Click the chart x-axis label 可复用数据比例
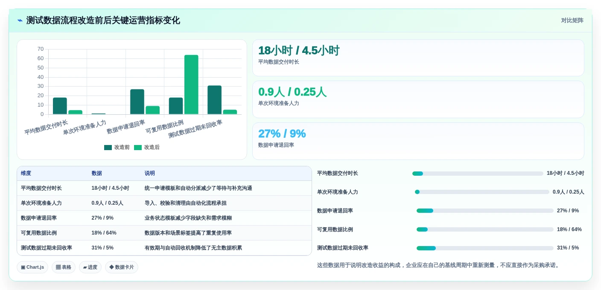The height and width of the screenshot is (290, 601). 165,127
